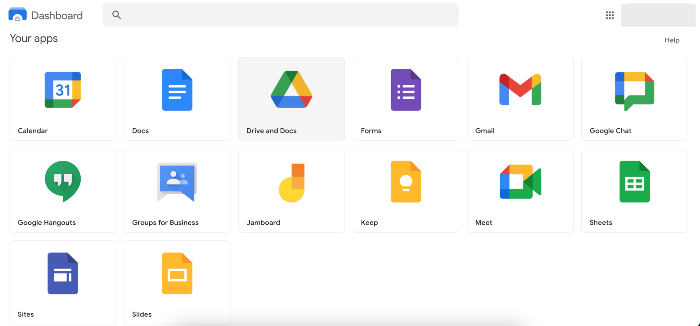This screenshot has height=326, width=700.
Task: Select the Jamboard app
Action: [x=291, y=190]
